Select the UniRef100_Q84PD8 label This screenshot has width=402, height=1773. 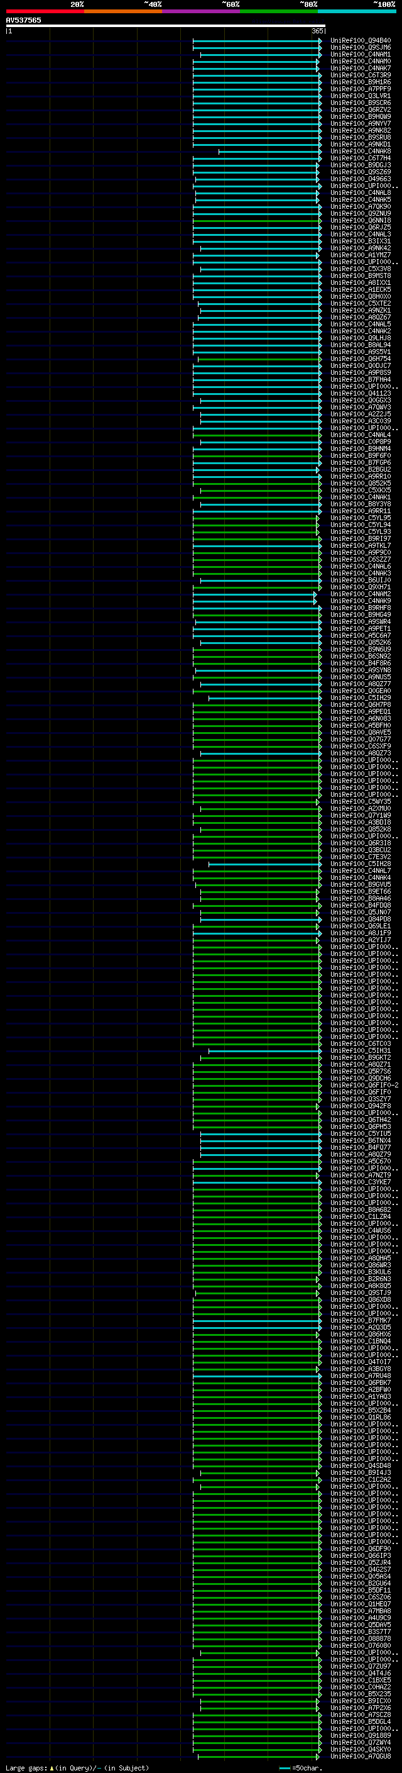tap(360, 919)
